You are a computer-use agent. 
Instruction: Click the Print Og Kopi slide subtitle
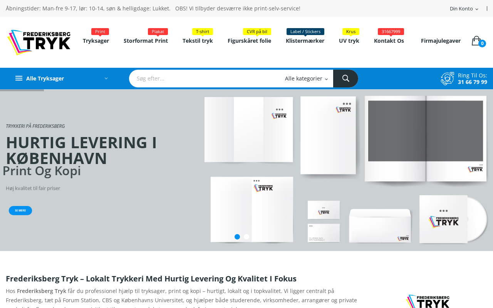tap(42, 171)
